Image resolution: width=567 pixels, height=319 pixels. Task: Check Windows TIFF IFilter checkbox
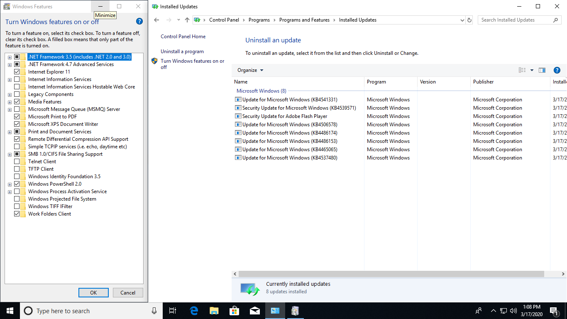pyautogui.click(x=17, y=206)
